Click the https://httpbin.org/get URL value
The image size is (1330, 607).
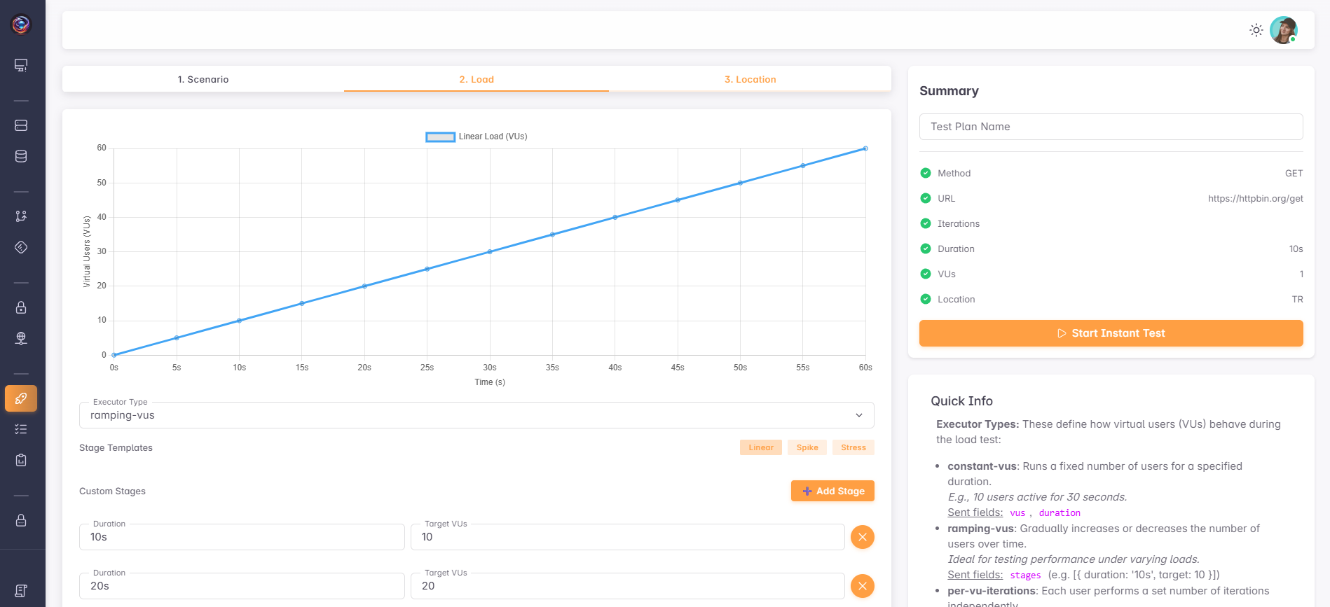(1256, 198)
